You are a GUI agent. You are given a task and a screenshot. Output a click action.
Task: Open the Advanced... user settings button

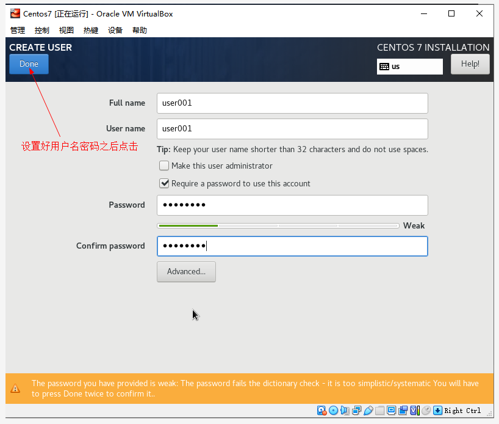[186, 272]
